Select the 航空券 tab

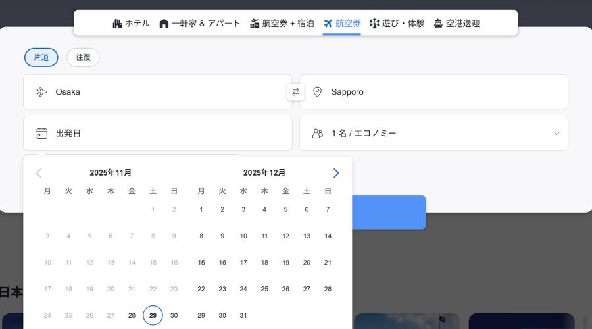click(x=341, y=24)
